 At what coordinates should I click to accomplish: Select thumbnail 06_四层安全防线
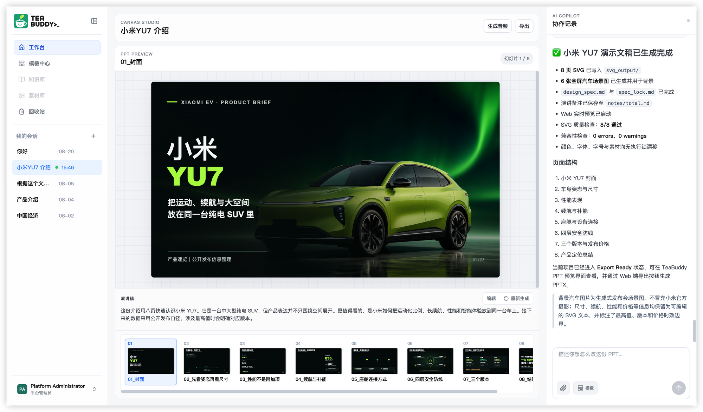tap(430, 362)
